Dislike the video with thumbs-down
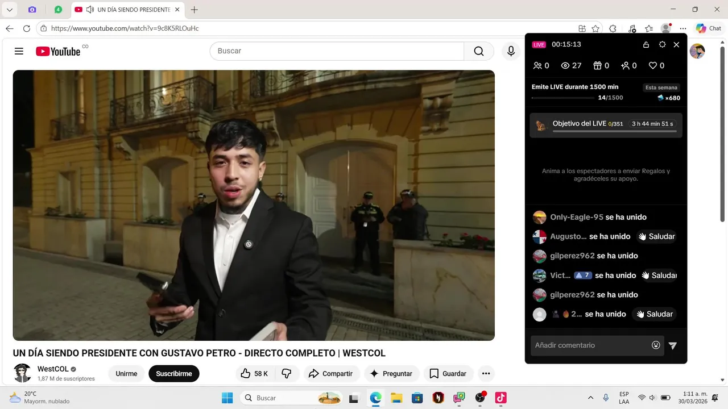 [287, 373]
